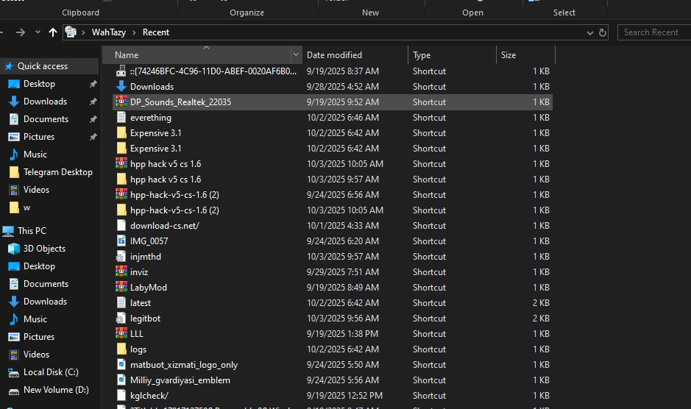Open recent locations dropdown arrow
The width and height of the screenshot is (691, 409).
37,32
